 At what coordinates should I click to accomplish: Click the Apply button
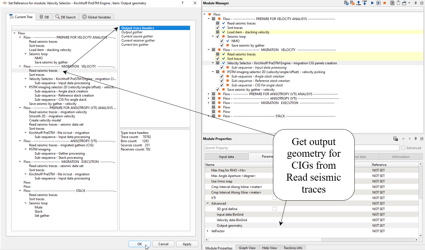[187, 244]
